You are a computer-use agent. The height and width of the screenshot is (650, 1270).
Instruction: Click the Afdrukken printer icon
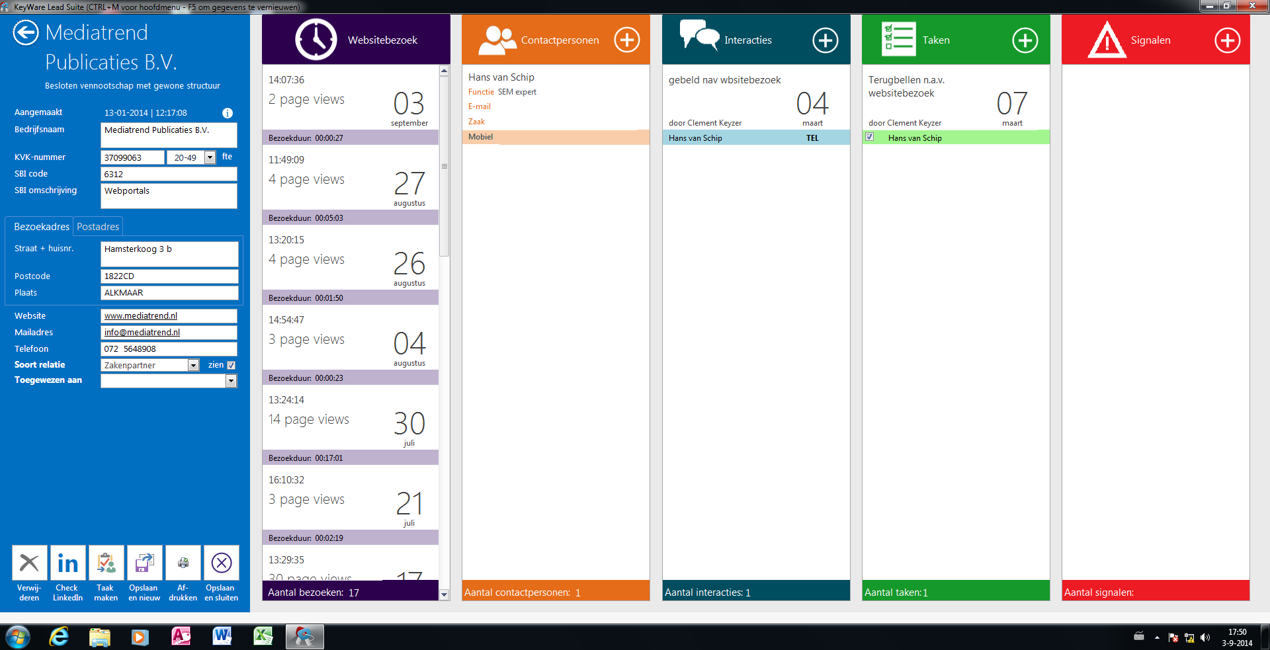click(x=183, y=563)
